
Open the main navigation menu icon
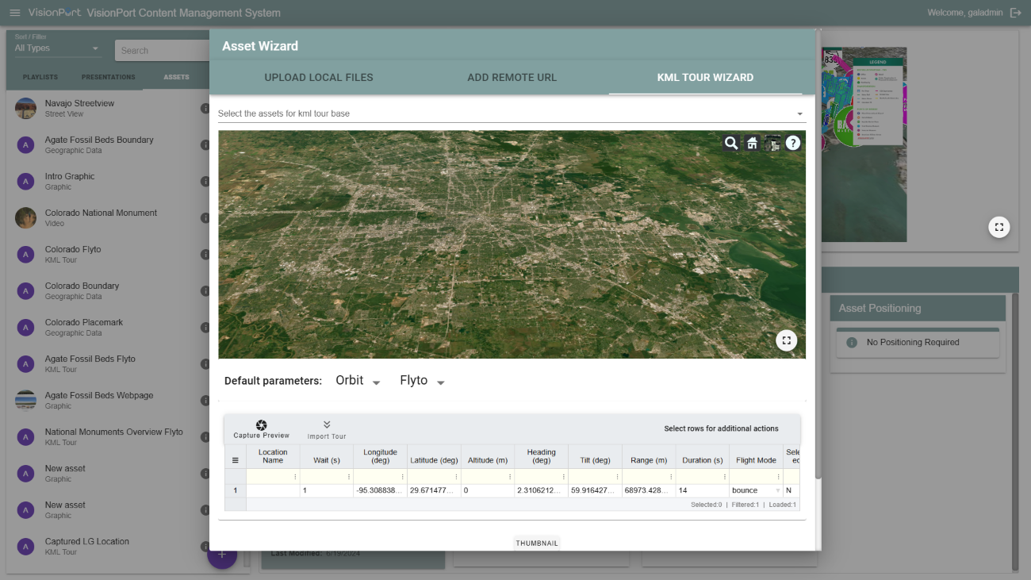click(x=14, y=13)
